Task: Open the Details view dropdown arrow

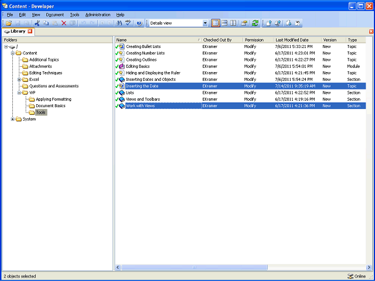Action: (205, 23)
